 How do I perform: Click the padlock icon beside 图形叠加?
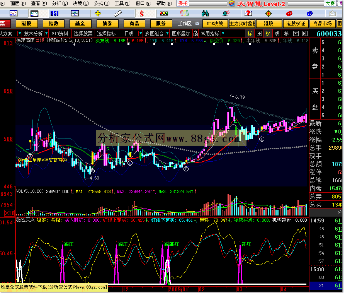pos(195,34)
